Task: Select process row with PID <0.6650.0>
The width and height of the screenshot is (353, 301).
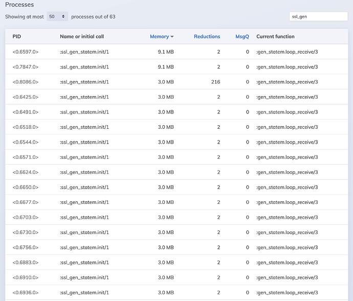Action: (x=176, y=188)
